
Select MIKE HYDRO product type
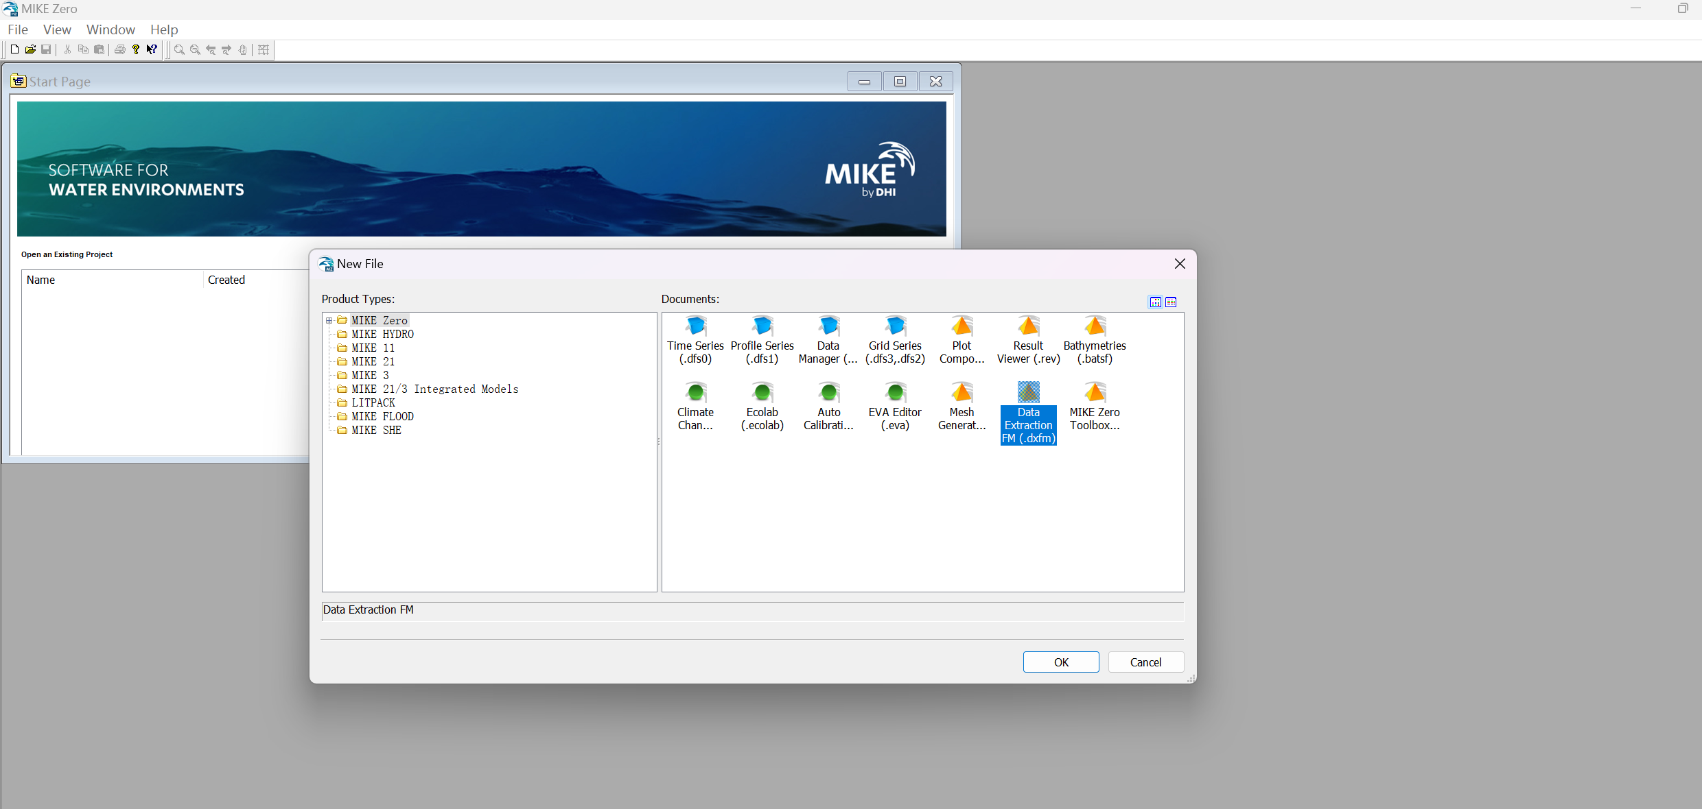(382, 334)
